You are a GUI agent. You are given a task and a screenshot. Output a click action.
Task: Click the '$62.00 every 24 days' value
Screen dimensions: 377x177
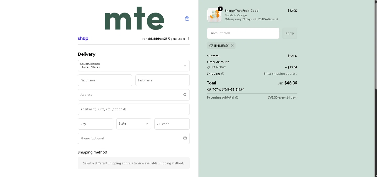click(282, 98)
